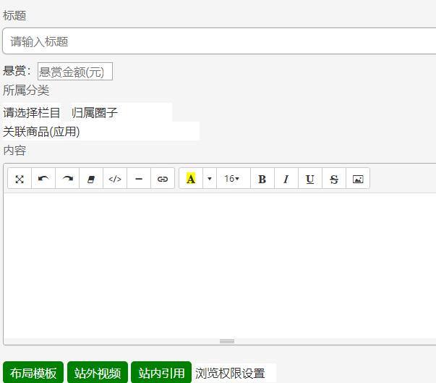Viewport: 436px width, 383px height.
Task: Insert a horizontal rule line
Action: click(x=139, y=179)
